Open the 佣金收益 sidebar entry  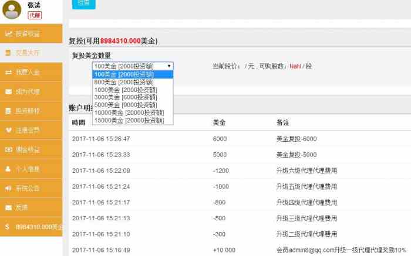(31, 149)
